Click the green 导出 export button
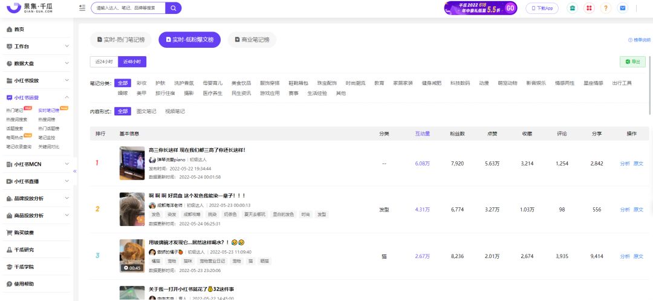The height and width of the screenshot is (301, 653). point(632,62)
